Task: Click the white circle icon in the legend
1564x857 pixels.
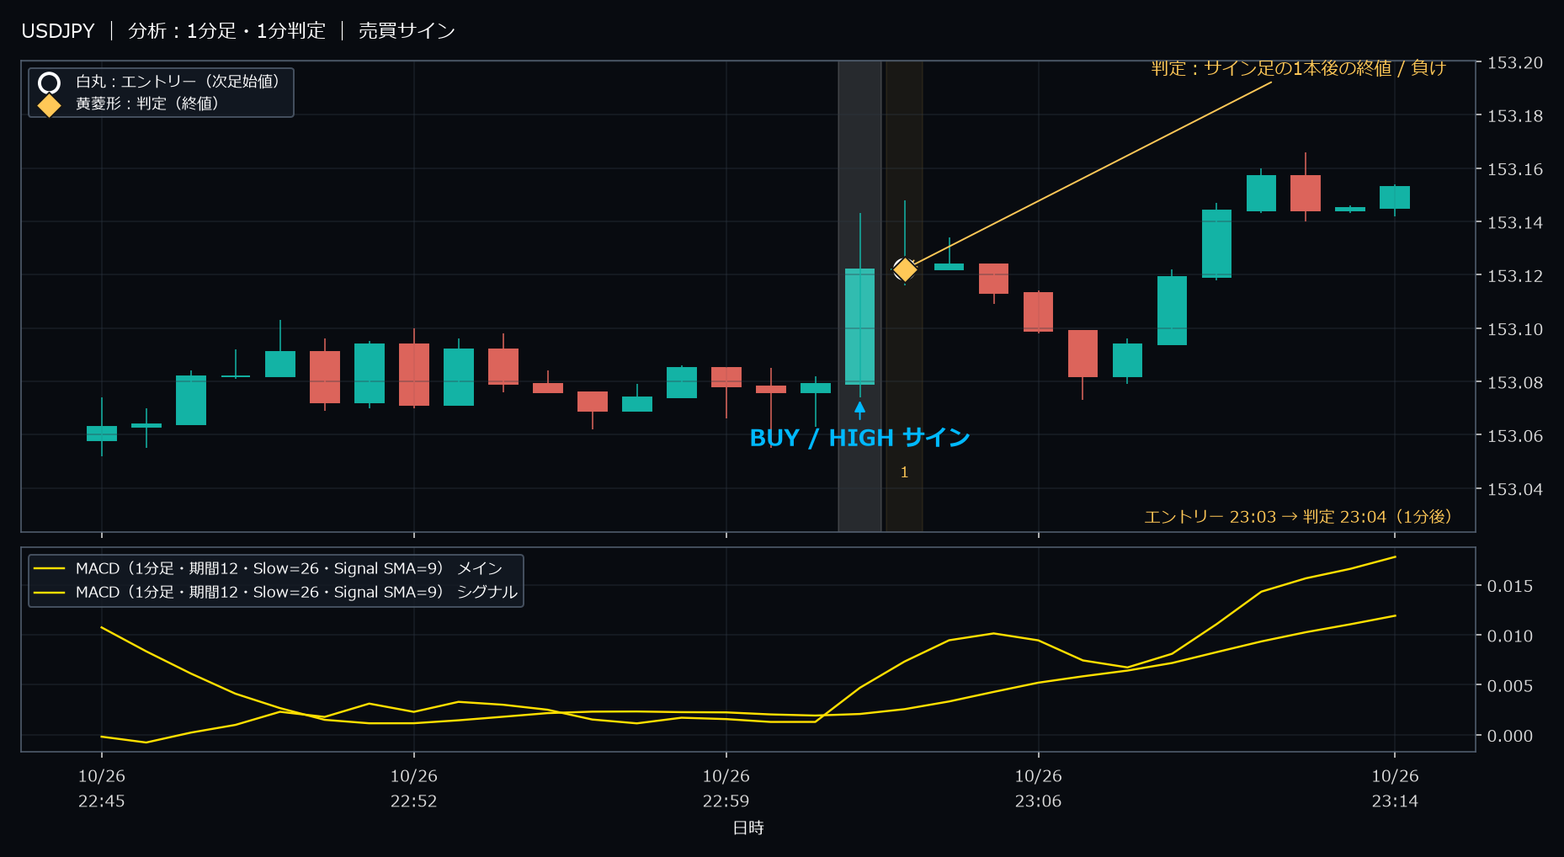Action: coord(50,83)
